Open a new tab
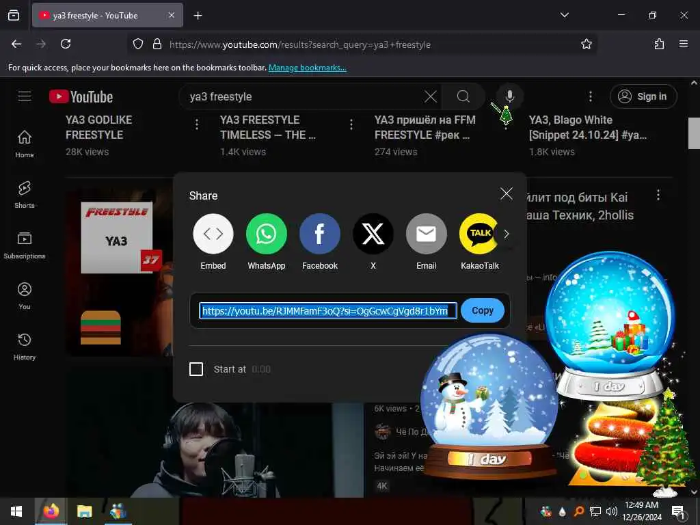This screenshot has height=525, width=700. pyautogui.click(x=198, y=16)
